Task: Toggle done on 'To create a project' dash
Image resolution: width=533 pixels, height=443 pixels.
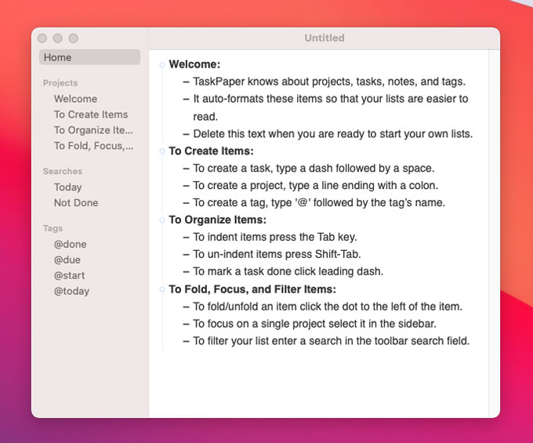Action: [x=186, y=186]
